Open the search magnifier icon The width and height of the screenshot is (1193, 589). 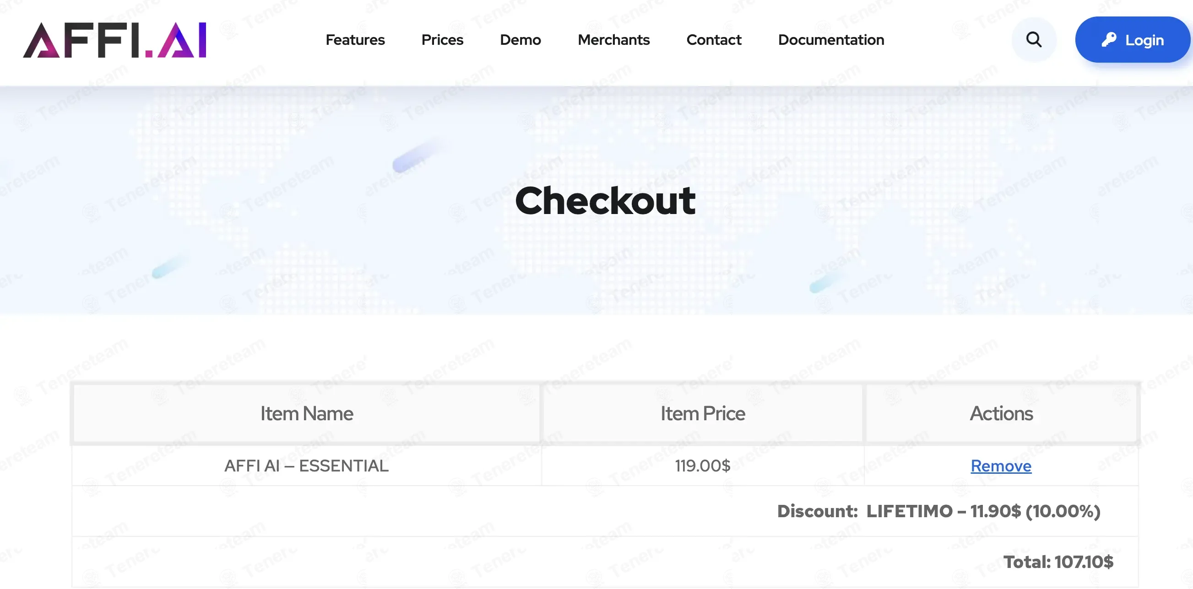coord(1034,40)
